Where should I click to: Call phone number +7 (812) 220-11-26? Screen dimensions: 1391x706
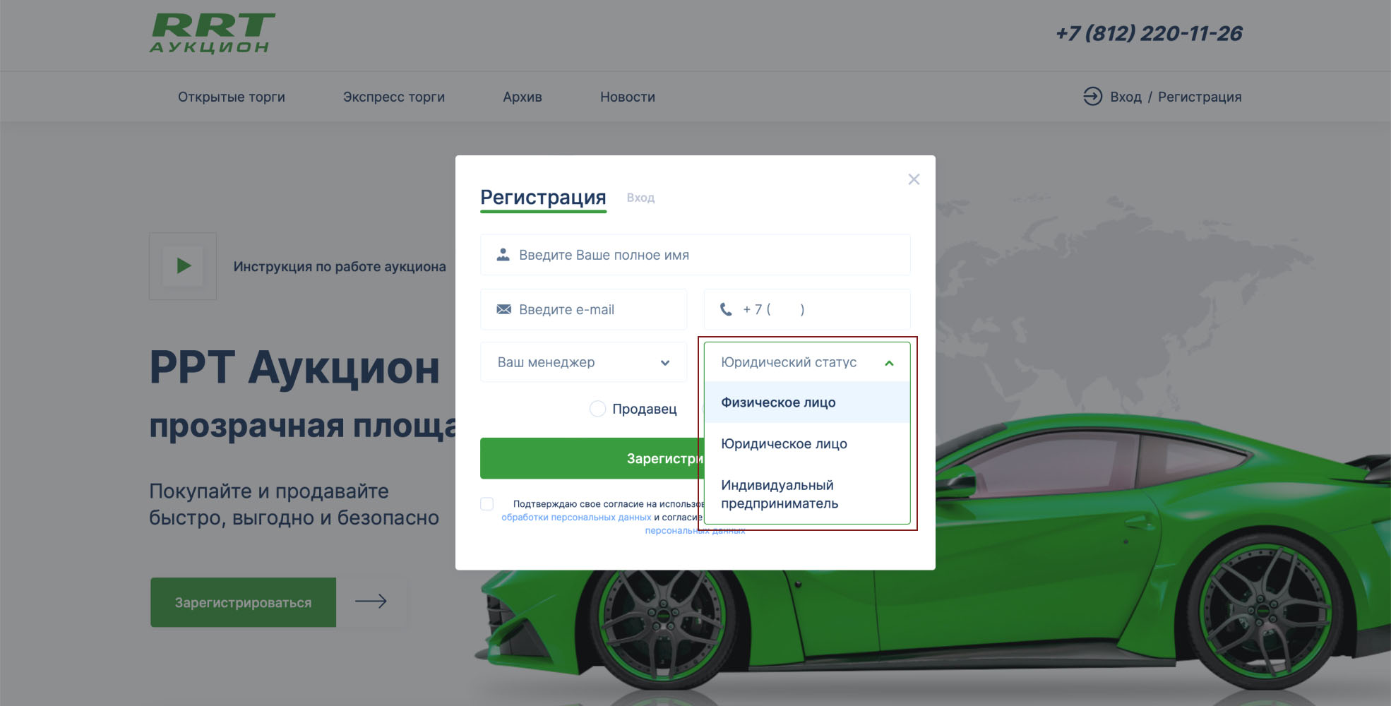pyautogui.click(x=1149, y=33)
